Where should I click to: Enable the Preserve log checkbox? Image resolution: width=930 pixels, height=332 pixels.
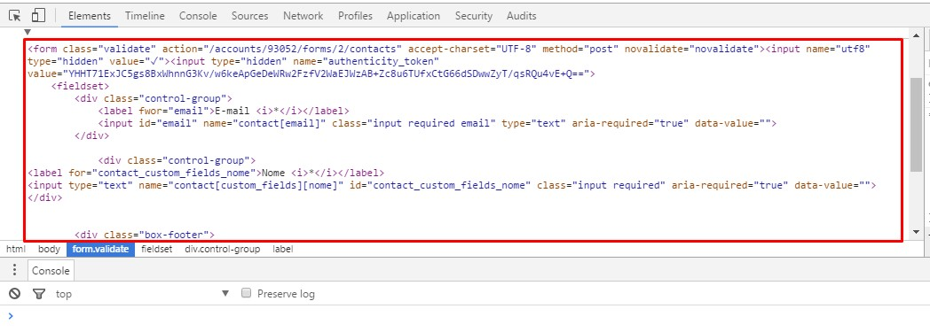point(246,293)
